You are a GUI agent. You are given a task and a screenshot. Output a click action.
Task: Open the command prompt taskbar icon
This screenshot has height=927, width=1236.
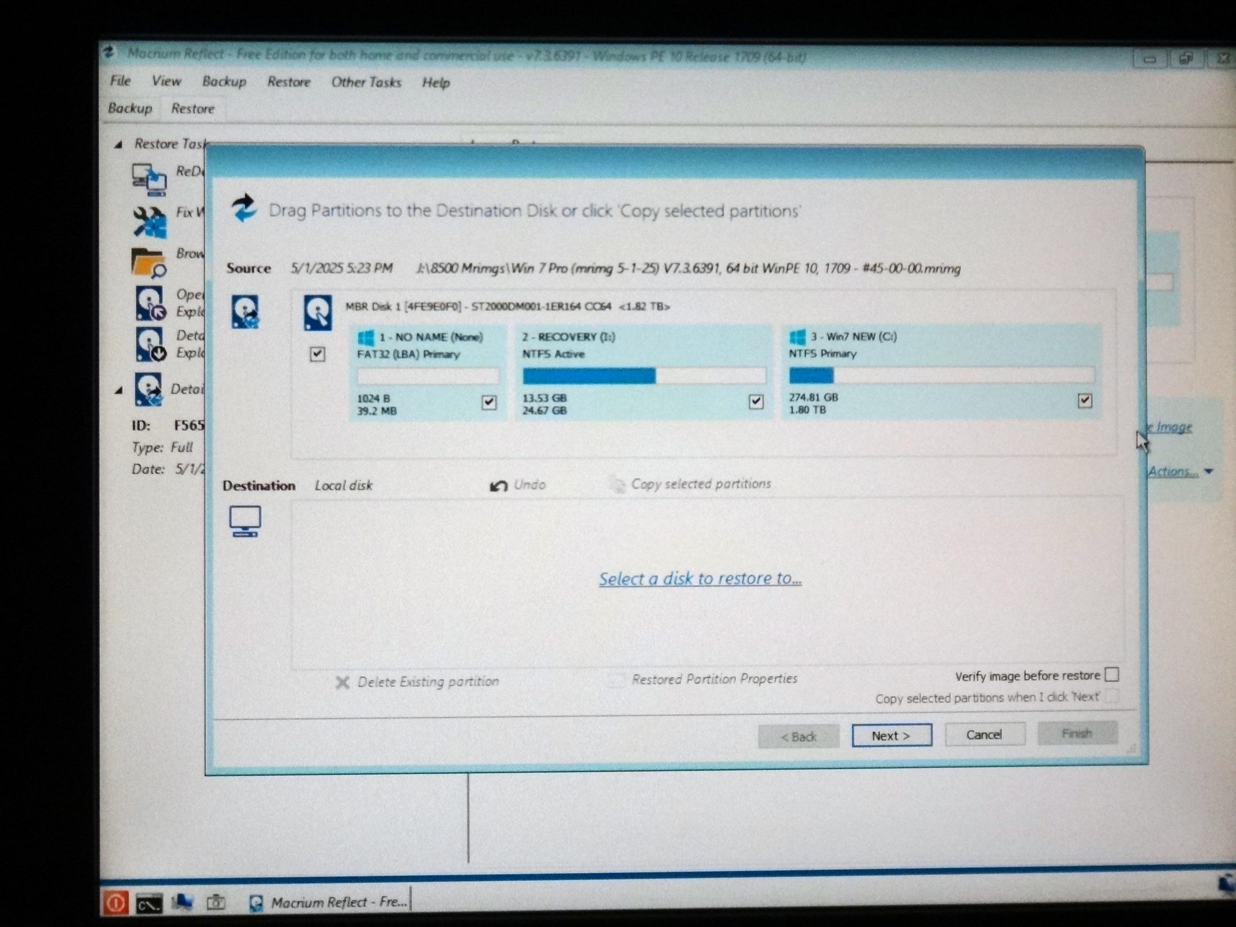click(x=149, y=904)
